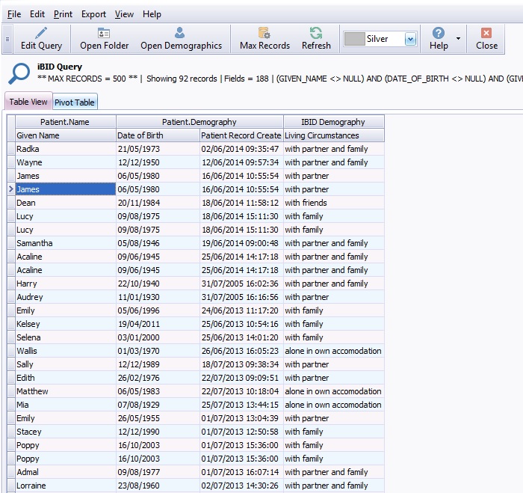Open the File menu
This screenshot has width=523, height=493.
(14, 14)
